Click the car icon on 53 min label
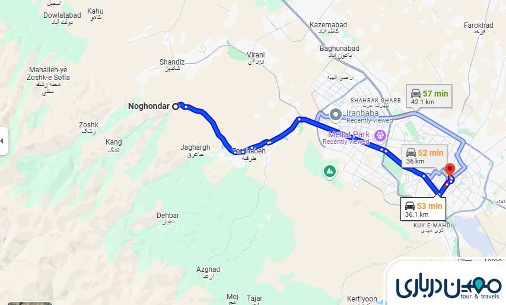Image resolution: width=506 pixels, height=305 pixels. (410, 206)
